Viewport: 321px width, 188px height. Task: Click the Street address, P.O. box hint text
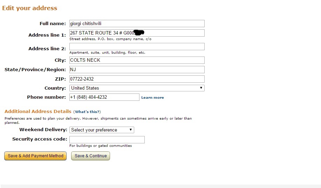(110, 39)
